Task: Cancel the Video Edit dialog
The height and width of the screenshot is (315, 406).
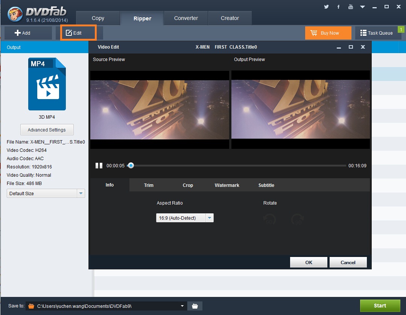Action: click(x=348, y=262)
